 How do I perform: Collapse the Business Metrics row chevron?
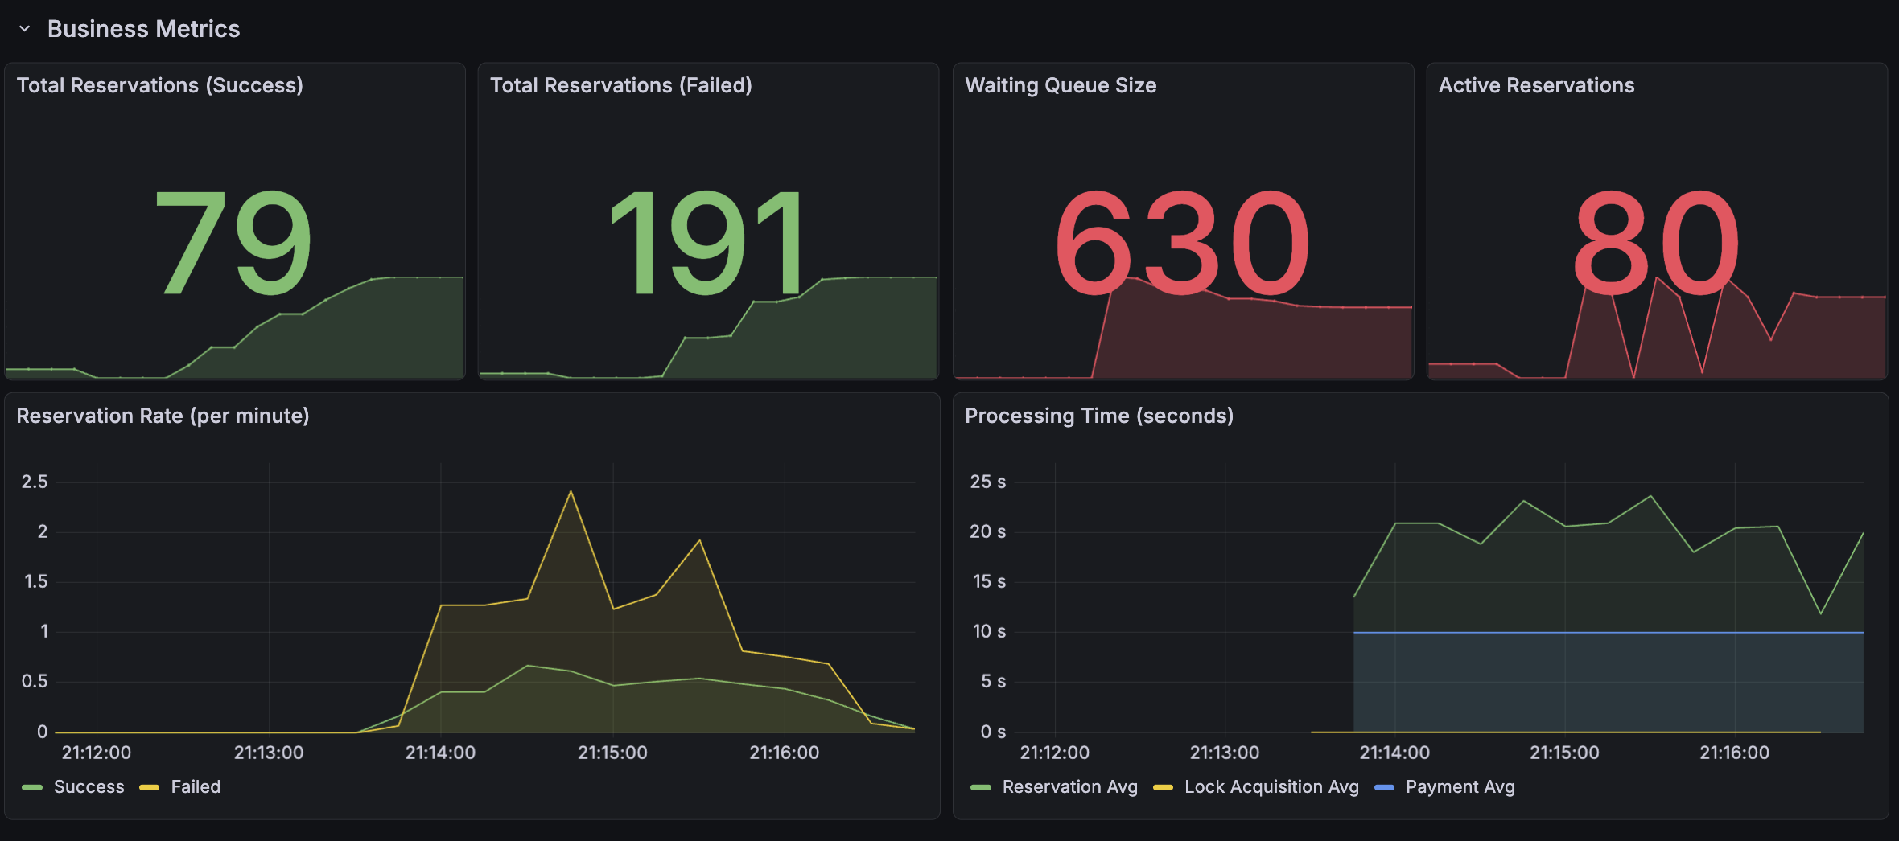(24, 29)
